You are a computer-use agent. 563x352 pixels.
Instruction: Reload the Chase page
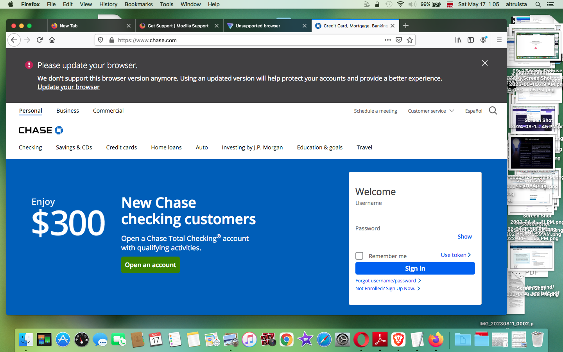tap(39, 40)
